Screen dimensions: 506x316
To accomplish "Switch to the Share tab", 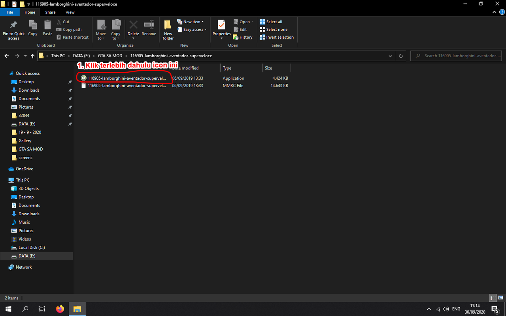I will tap(50, 12).
